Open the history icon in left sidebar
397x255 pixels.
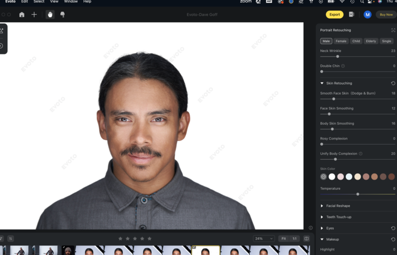(2, 46)
